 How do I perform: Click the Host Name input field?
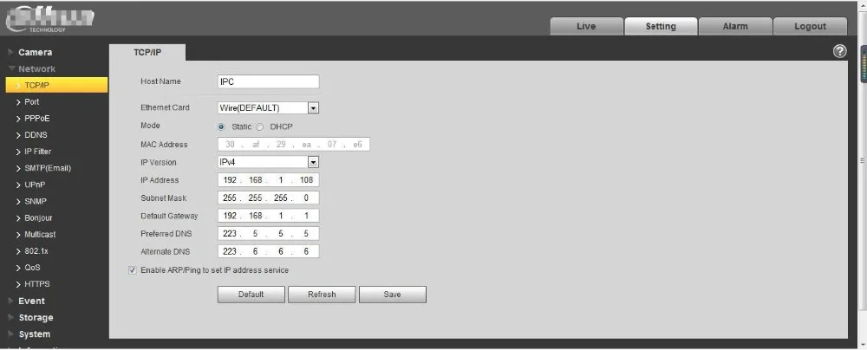click(268, 81)
